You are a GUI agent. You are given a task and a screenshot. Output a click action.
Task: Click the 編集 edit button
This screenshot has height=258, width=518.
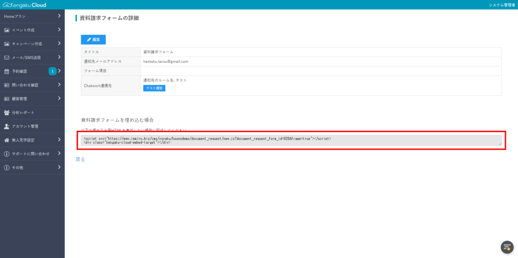click(93, 39)
